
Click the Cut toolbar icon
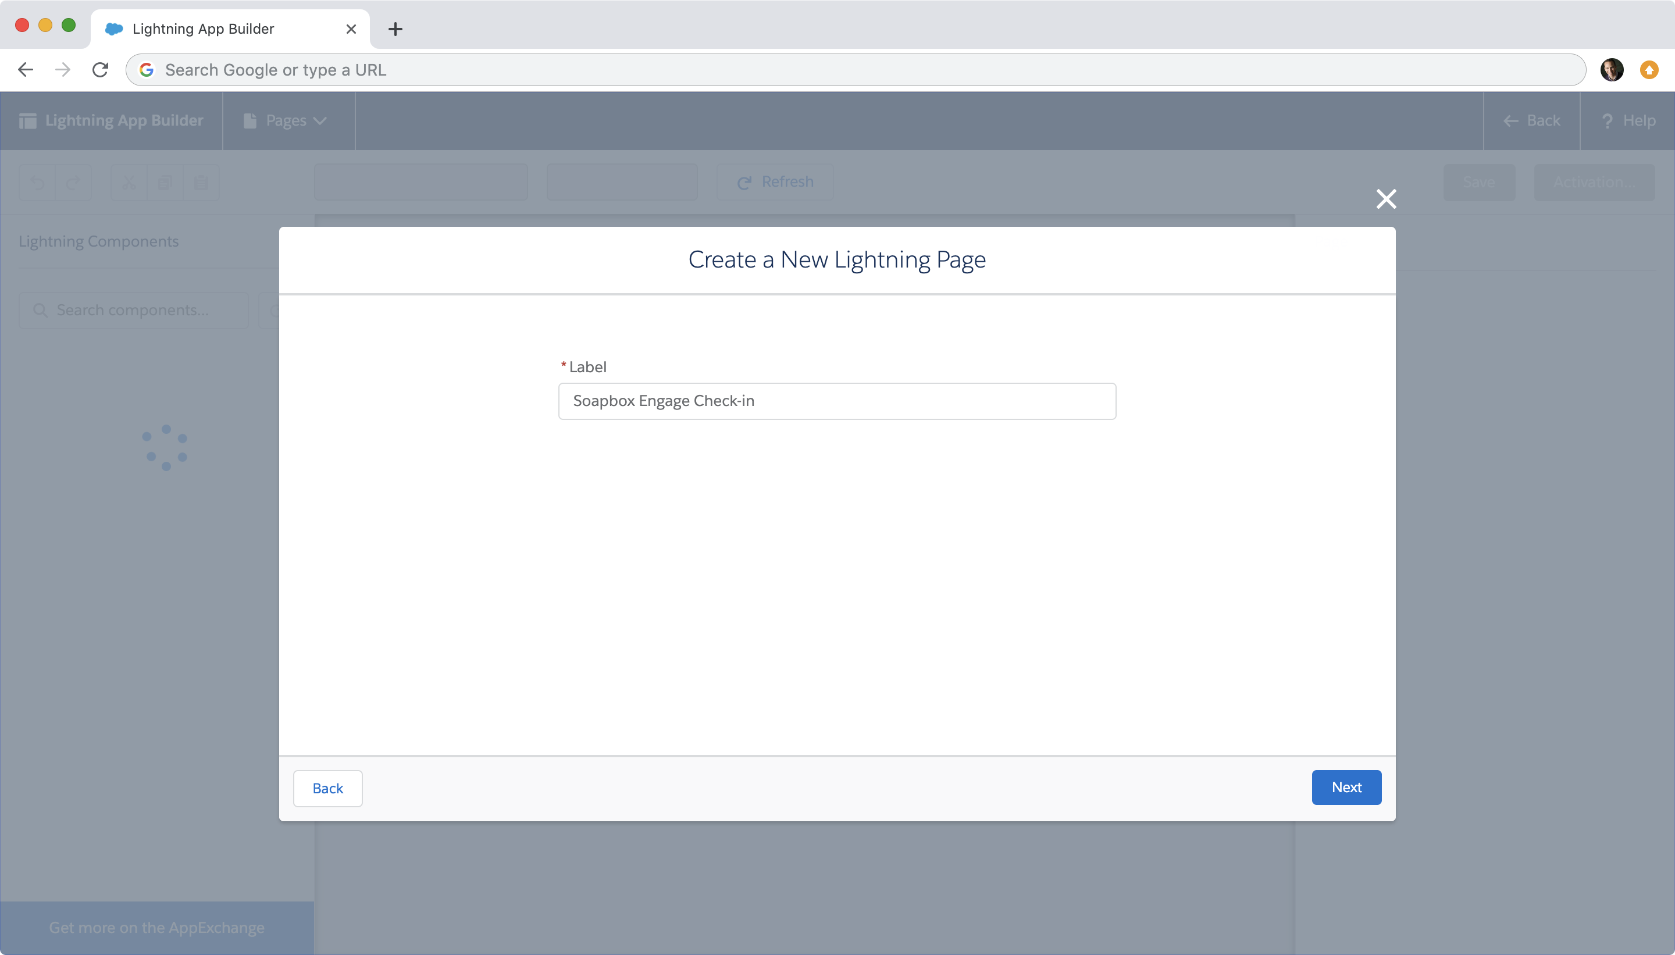[129, 183]
